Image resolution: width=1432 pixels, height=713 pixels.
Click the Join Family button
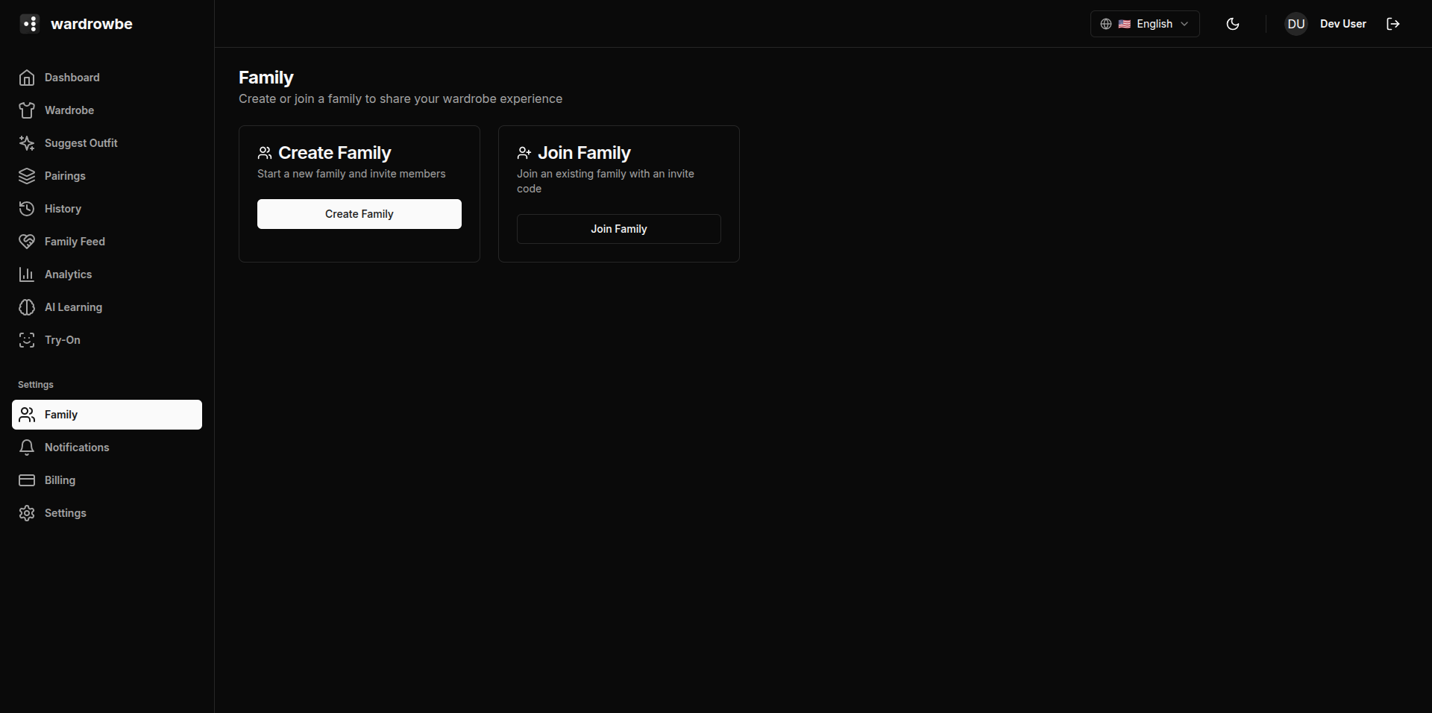pyautogui.click(x=618, y=229)
